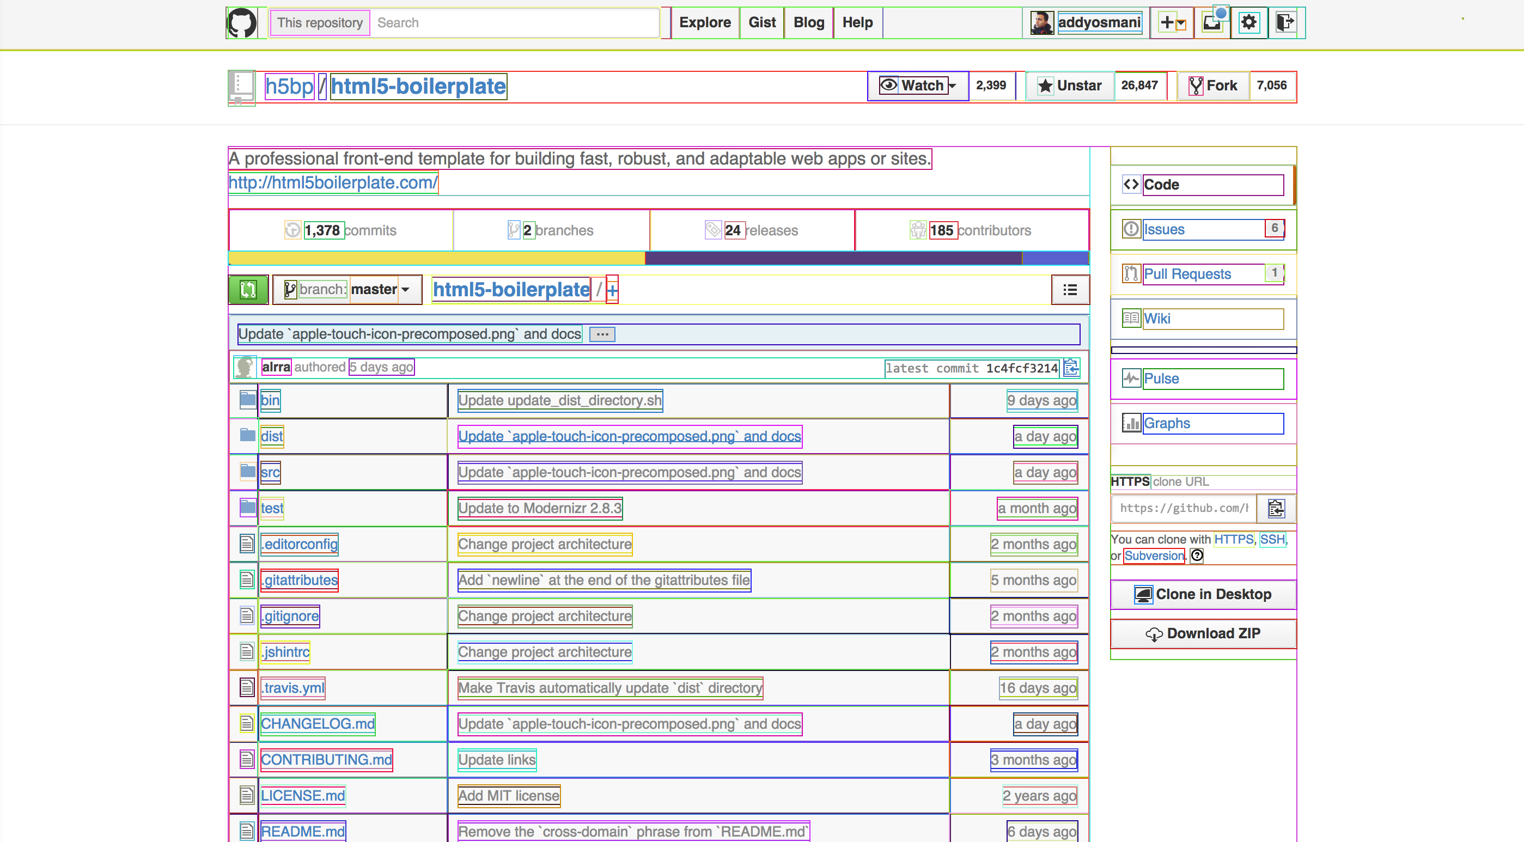1524x842 pixels.
Task: Open the branch master dropdown
Action: click(x=348, y=289)
